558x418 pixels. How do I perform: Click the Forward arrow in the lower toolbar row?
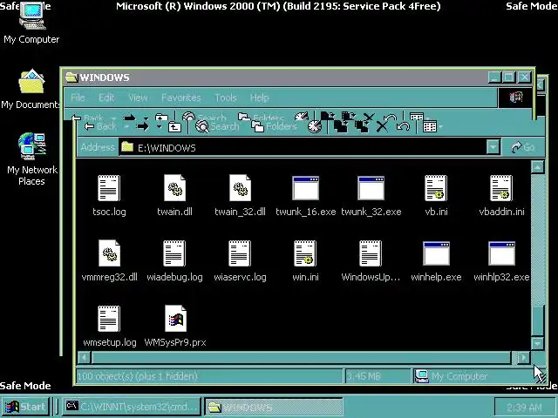pos(142,126)
